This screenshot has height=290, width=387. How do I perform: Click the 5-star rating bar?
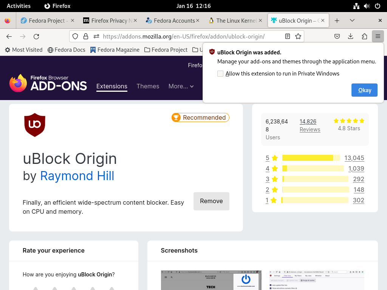pos(311,158)
